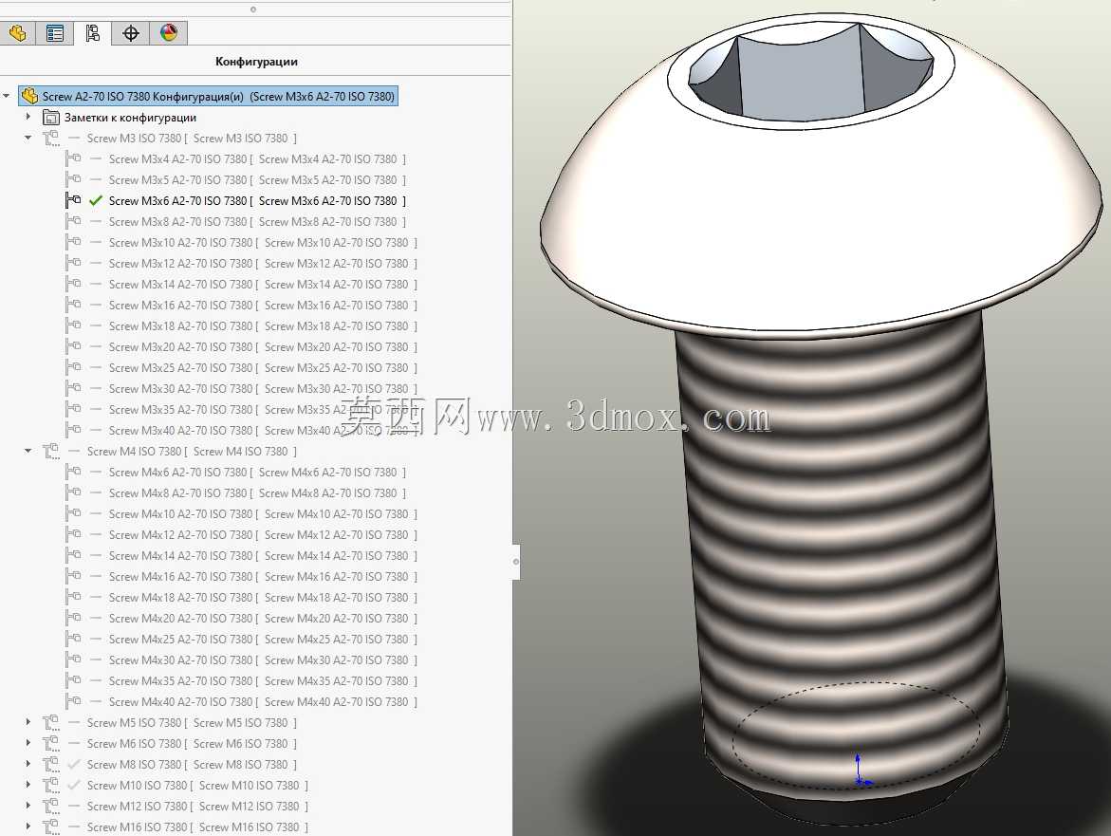The image size is (1111, 836).
Task: Select configuration Screw M3x16 A2-70 ISO 7380
Action: tap(263, 306)
